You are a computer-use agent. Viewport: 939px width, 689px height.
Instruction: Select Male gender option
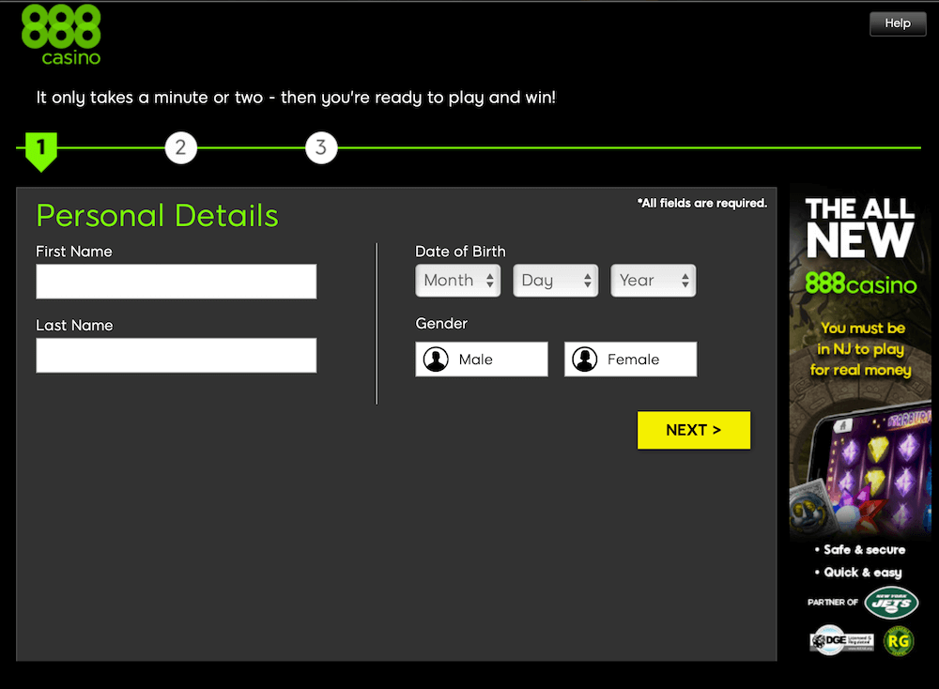(482, 360)
